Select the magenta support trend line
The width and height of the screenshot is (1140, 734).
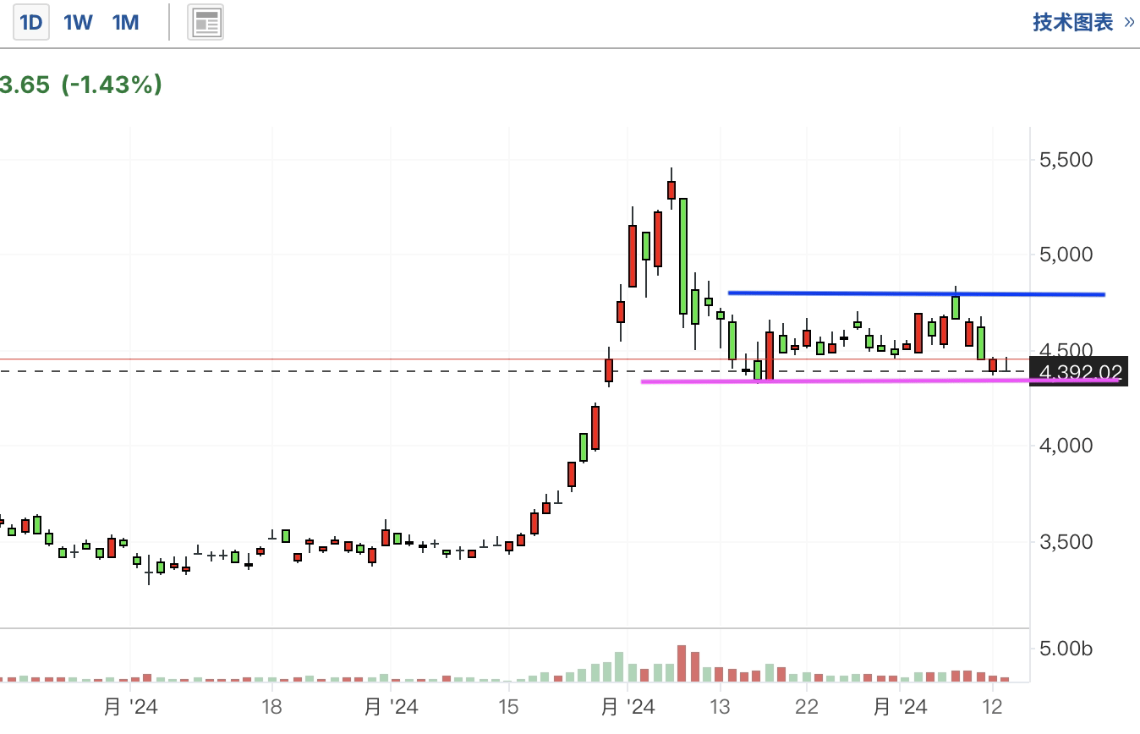click(880, 381)
